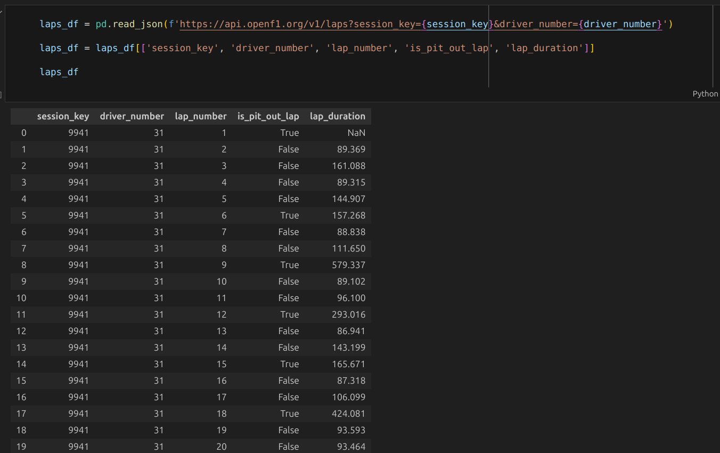Screen dimensions: 720x453
Task: Select lap duration value 579.337
Action: [349, 265]
